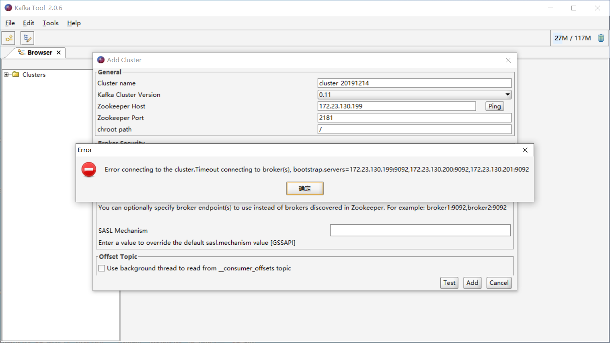Screen dimensions: 610x343
Task: Click the Test button
Action: tap(449, 283)
